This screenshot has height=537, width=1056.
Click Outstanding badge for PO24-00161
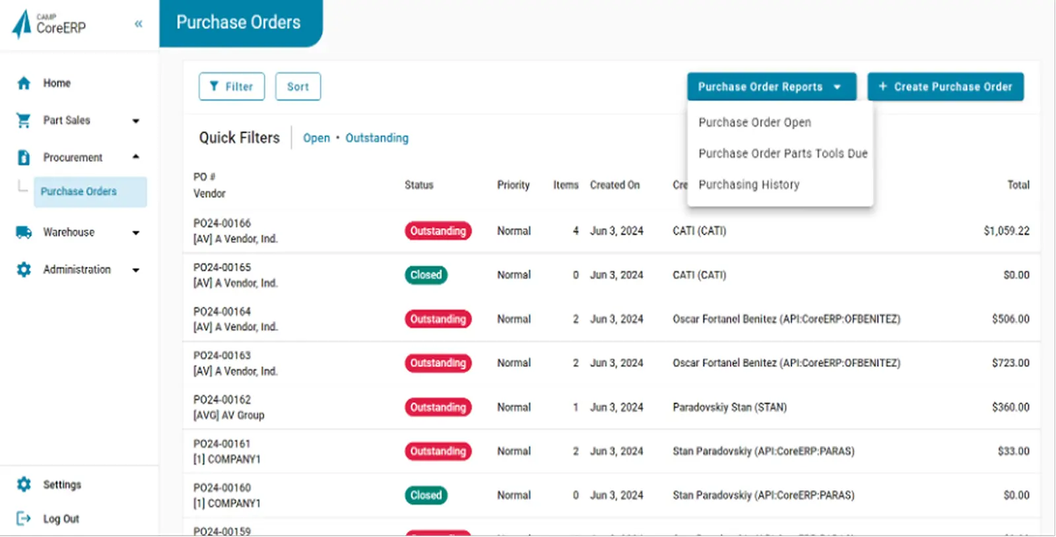tap(438, 452)
